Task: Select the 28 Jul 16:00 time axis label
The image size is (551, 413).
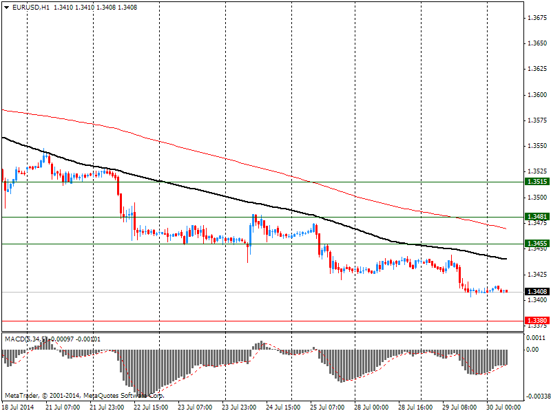Action: (x=415, y=407)
